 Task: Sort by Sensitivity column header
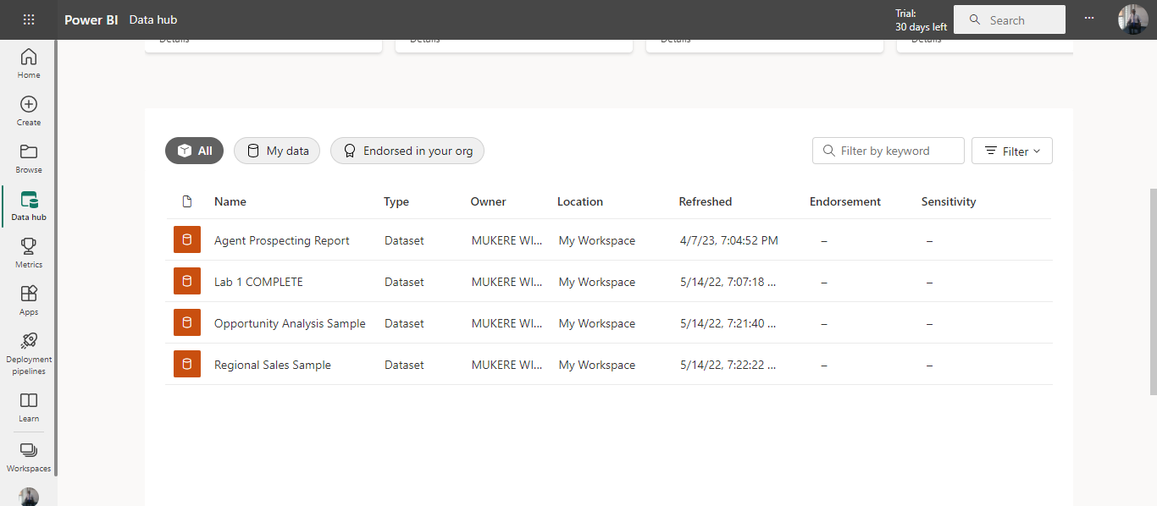coord(949,201)
